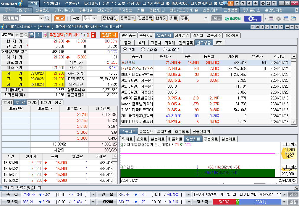Click the 체결 toolbar button
The height and width of the screenshot is (206, 299).
coord(217,18)
